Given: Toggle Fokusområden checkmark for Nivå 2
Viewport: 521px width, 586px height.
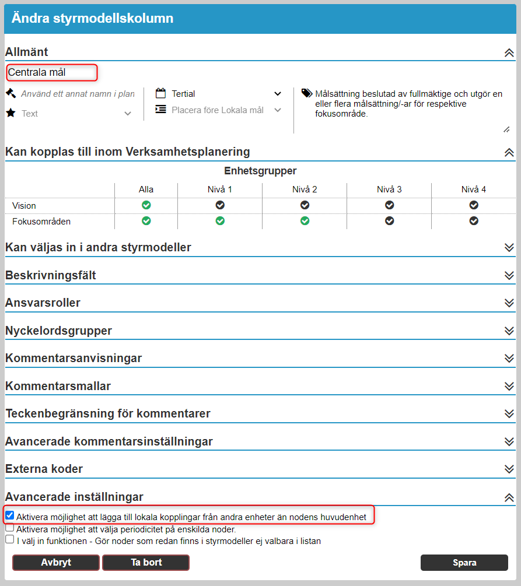Looking at the screenshot, I should tap(305, 221).
